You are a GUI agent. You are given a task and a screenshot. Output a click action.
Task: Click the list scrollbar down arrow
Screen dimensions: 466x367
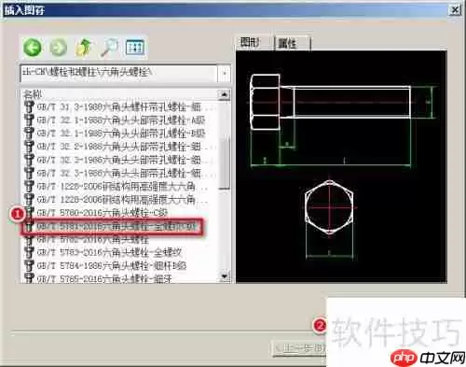(x=224, y=275)
